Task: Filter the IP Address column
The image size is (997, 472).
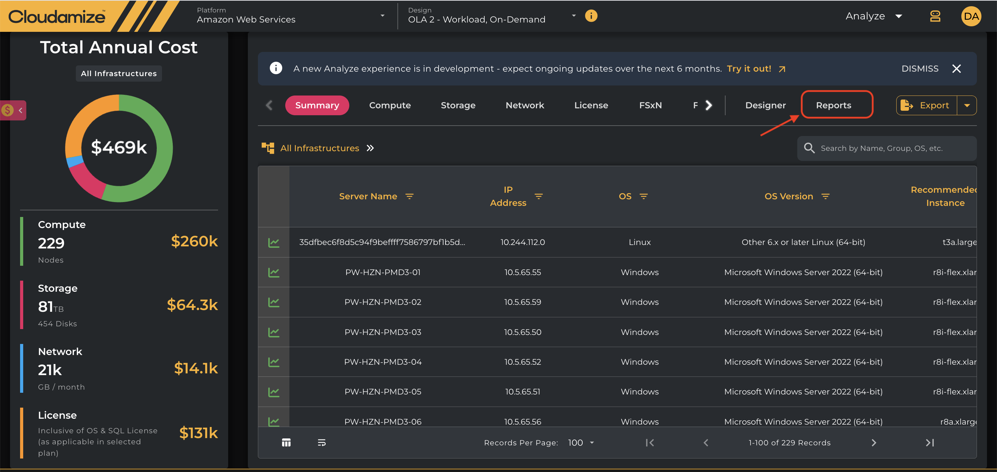Action: 538,197
